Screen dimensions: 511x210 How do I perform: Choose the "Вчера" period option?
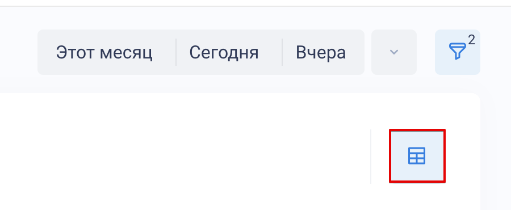(x=321, y=52)
